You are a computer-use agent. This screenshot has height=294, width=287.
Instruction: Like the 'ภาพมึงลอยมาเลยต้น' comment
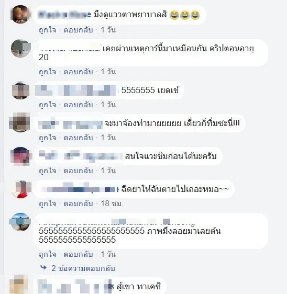(47, 254)
